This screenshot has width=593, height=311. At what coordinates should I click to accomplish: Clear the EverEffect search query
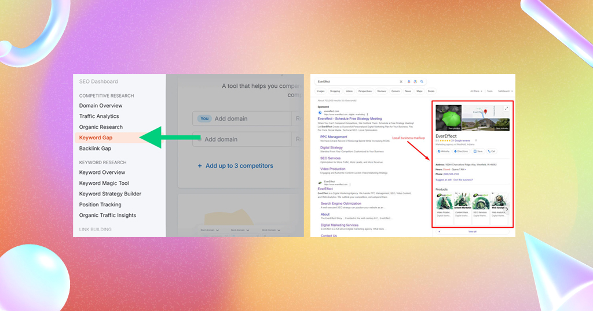point(401,82)
